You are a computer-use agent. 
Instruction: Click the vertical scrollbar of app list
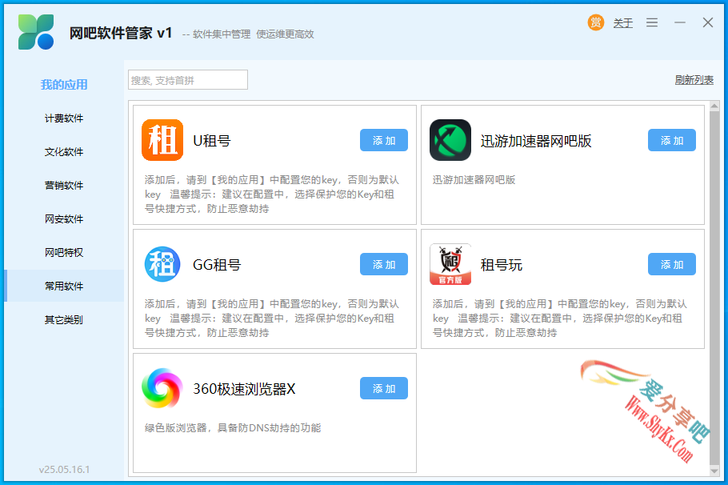[x=714, y=288]
